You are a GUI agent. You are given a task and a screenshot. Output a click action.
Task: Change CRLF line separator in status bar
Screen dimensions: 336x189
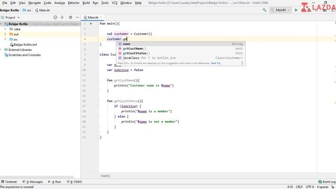tap(299, 187)
